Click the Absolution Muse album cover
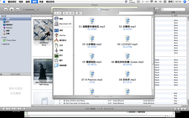Screen dimensions: 189x118 [43, 29]
